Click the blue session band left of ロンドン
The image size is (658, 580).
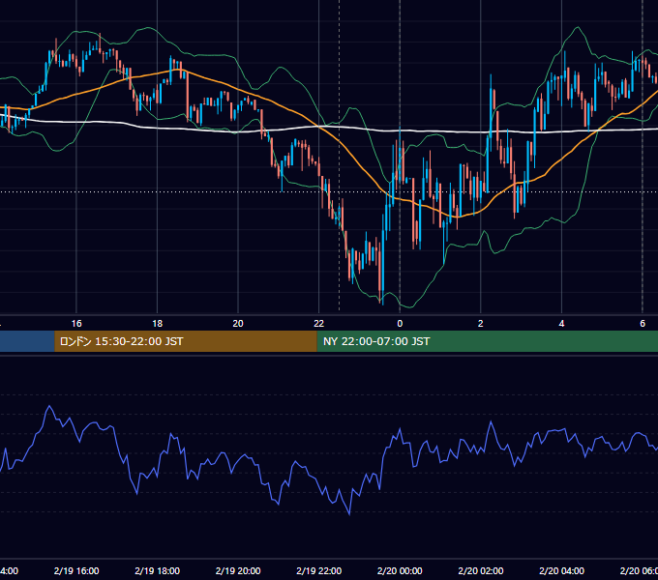pyautogui.click(x=27, y=341)
